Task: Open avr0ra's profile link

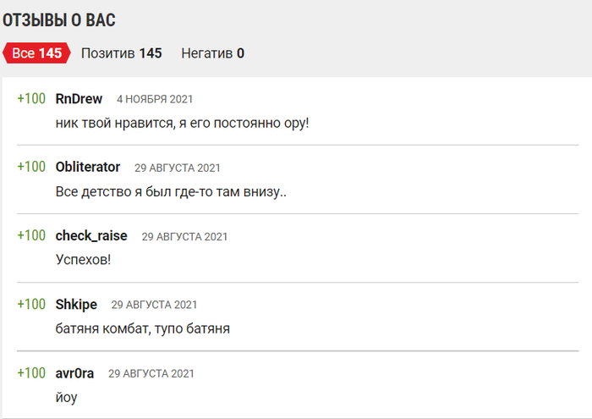Action: click(x=74, y=373)
